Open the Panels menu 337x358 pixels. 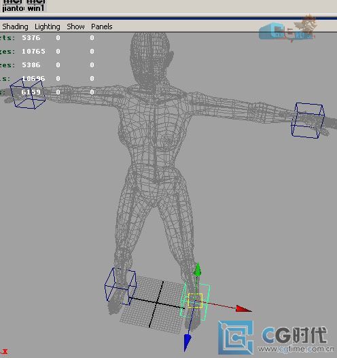pyautogui.click(x=102, y=26)
